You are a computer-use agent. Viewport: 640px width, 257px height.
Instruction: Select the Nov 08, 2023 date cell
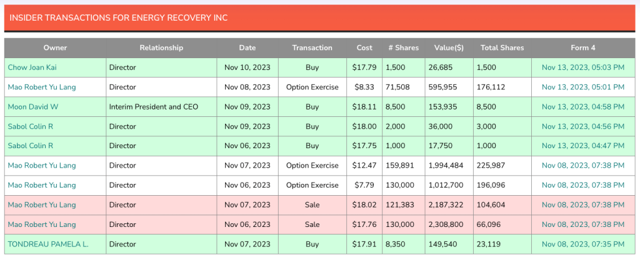tap(247, 87)
